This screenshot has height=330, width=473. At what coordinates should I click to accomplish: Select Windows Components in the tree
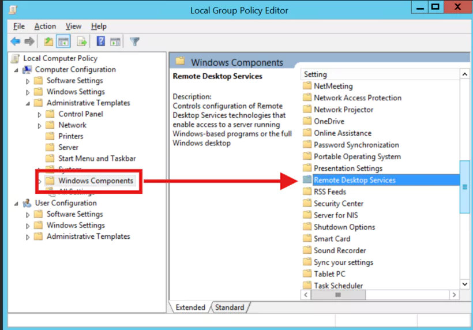(96, 181)
